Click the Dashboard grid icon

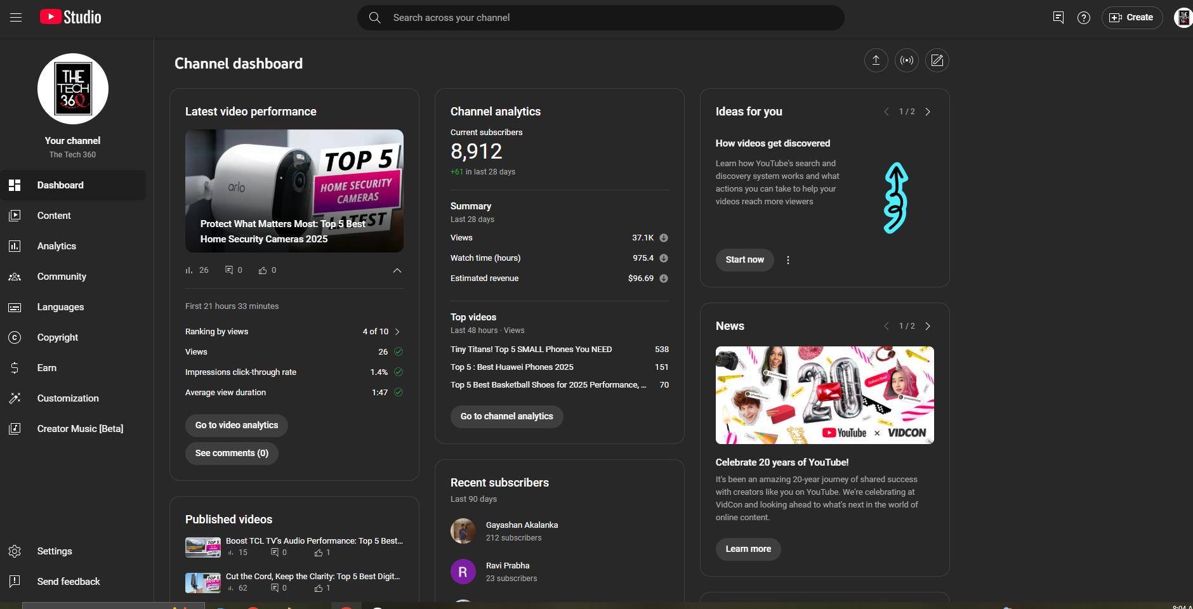[x=15, y=185]
